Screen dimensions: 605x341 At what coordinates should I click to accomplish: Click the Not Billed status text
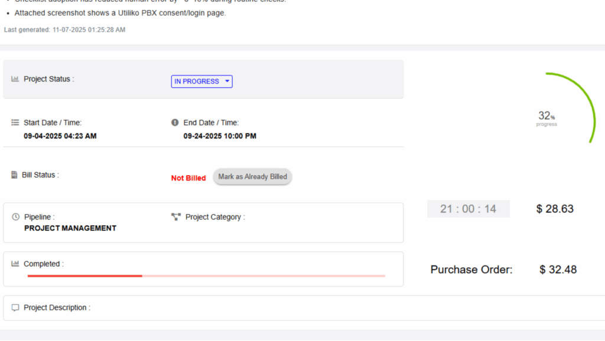[x=188, y=178]
